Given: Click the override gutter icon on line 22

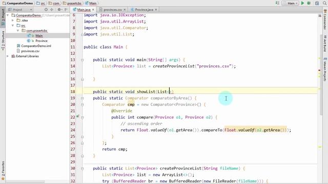Looking at the screenshot, I should pyautogui.click(x=77, y=116).
